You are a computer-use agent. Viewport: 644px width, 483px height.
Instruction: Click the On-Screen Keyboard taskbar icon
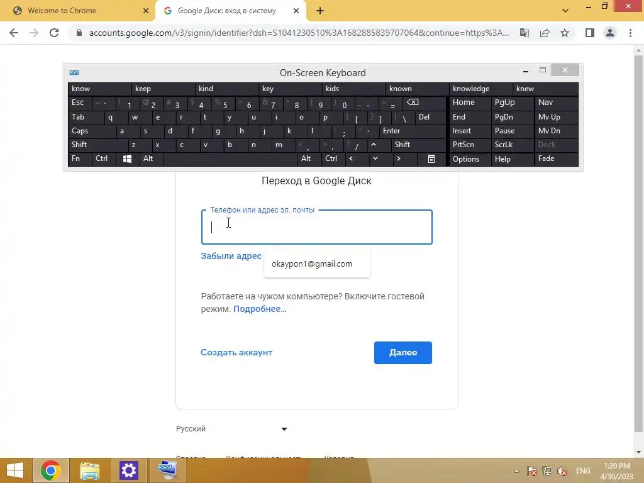click(167, 470)
